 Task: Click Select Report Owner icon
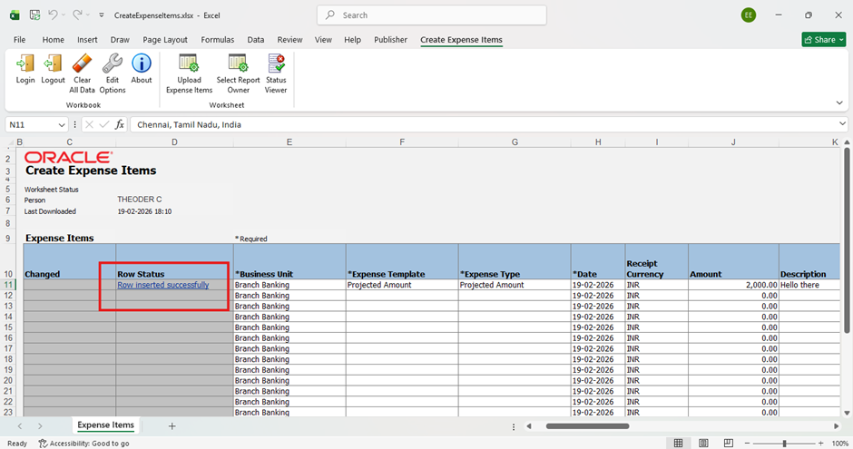238,63
